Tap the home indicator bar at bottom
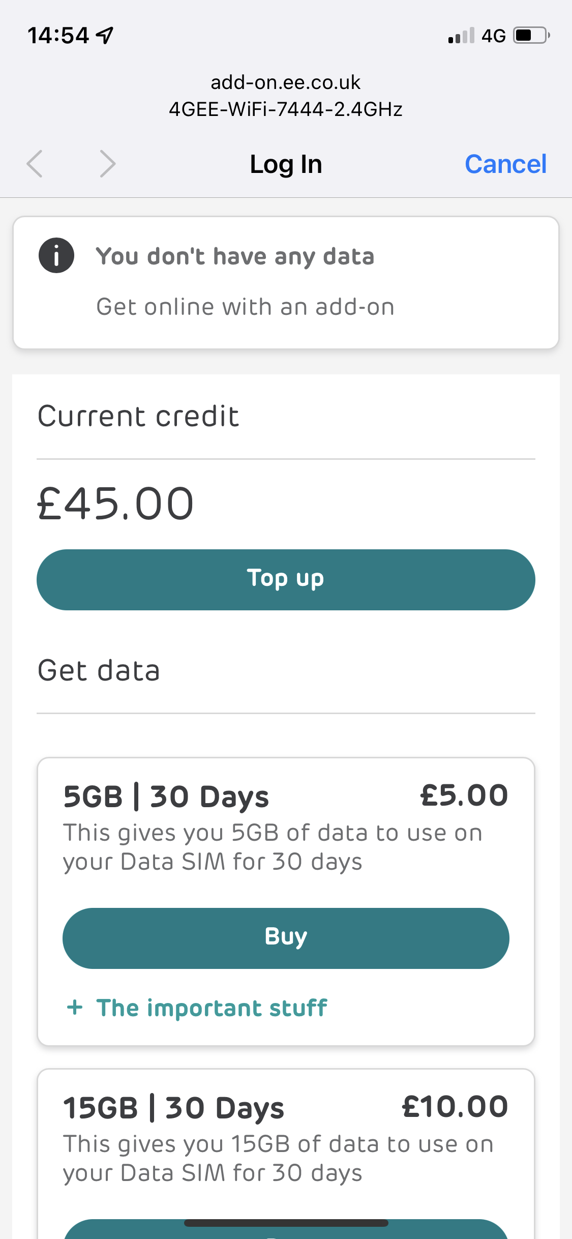The image size is (572, 1239). [286, 1223]
